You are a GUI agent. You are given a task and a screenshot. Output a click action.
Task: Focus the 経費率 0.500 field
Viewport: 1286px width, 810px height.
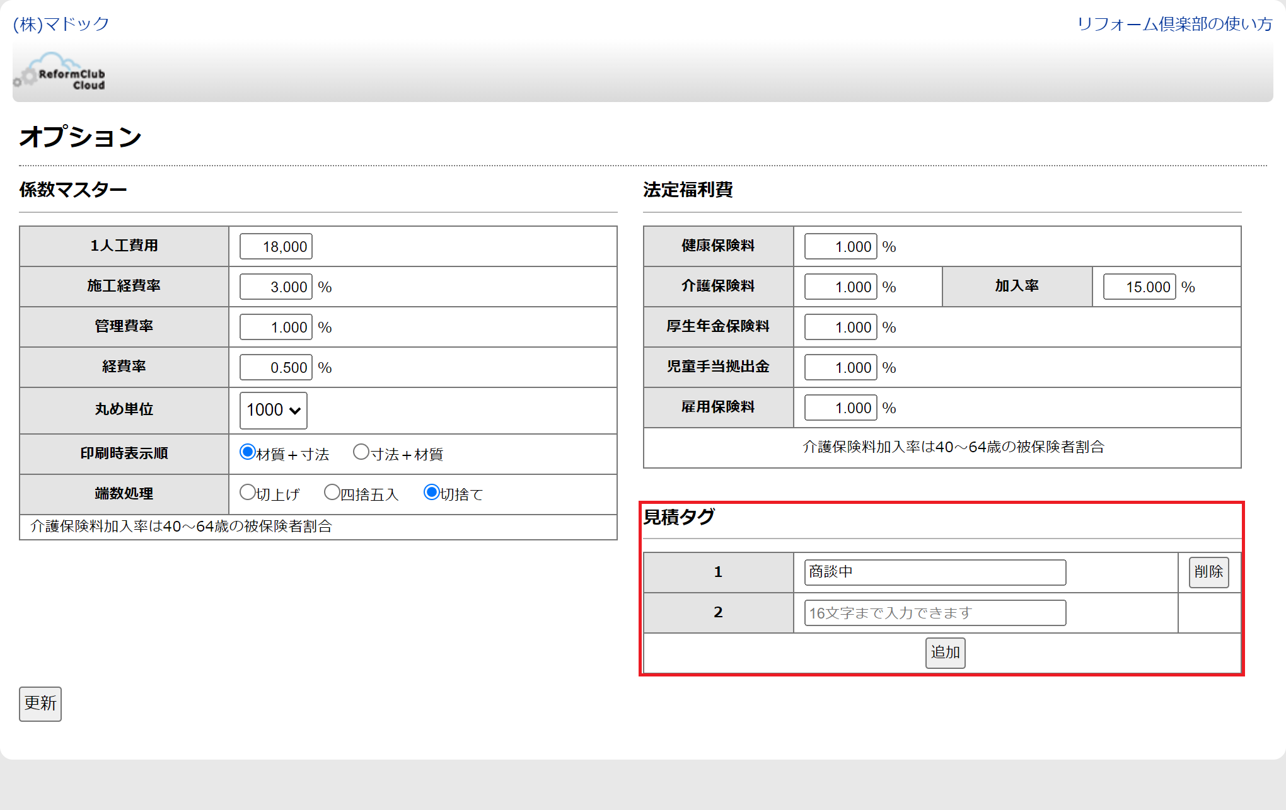pos(275,367)
